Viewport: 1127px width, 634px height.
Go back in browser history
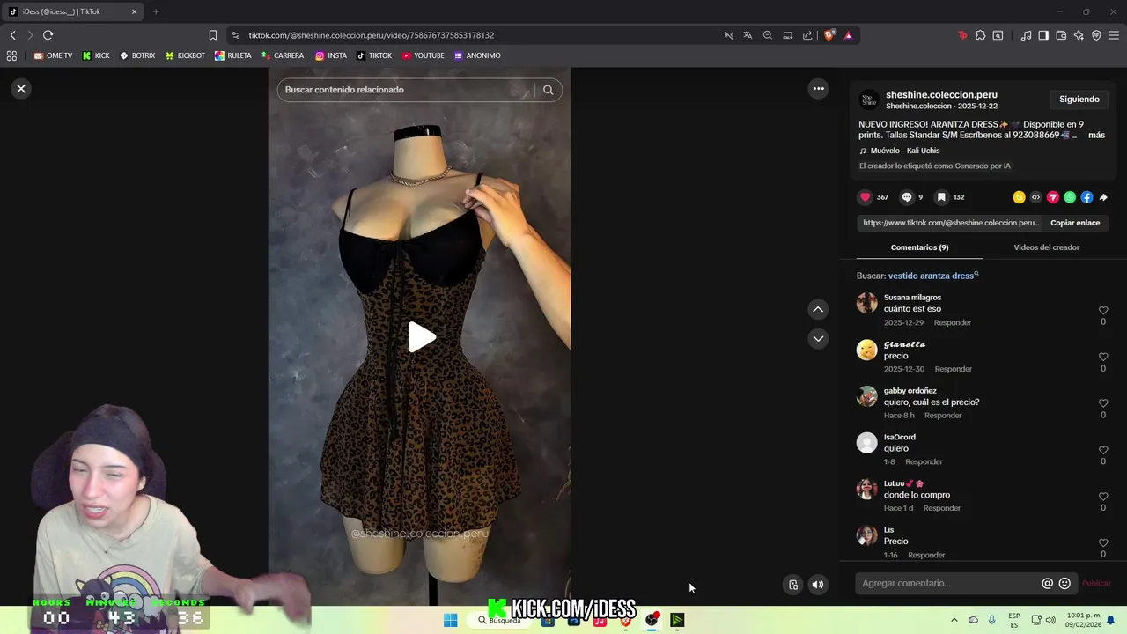coord(12,35)
